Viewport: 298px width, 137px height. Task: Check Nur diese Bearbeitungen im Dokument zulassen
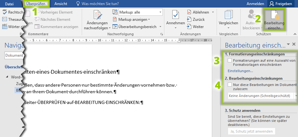click(230, 85)
